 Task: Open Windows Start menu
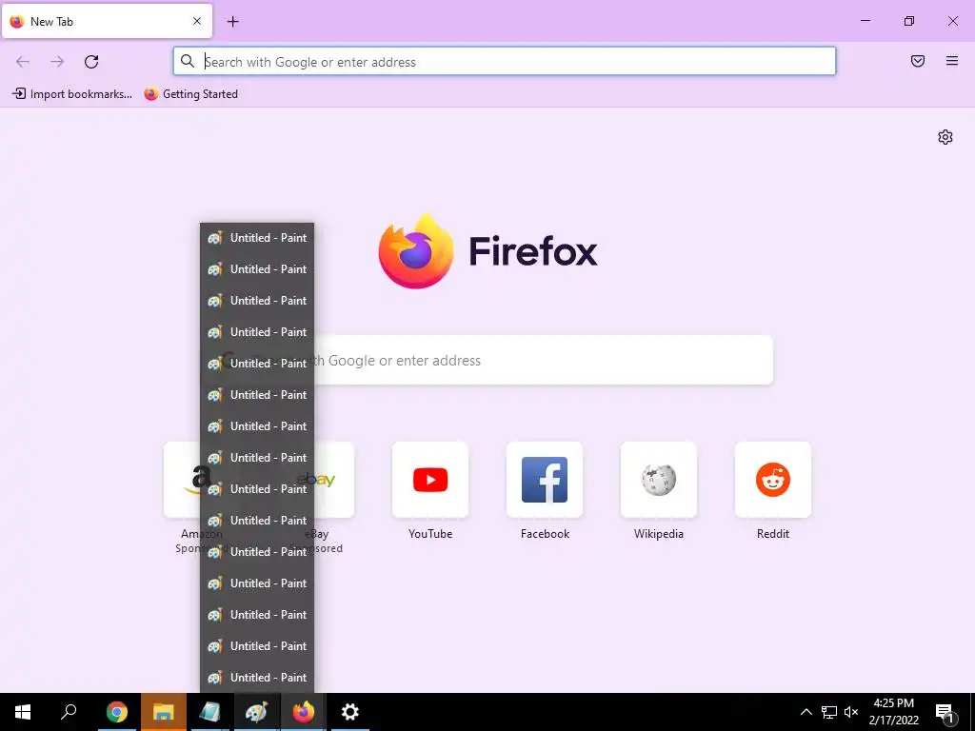[23, 712]
